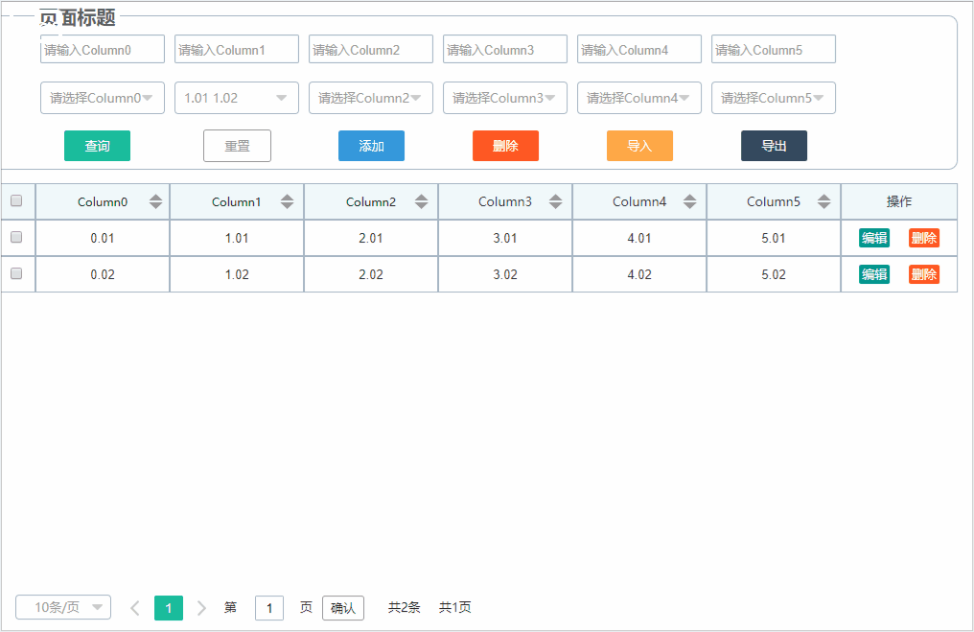This screenshot has height=632, width=974.
Task: Delete the row with 0.02
Action: click(x=924, y=274)
